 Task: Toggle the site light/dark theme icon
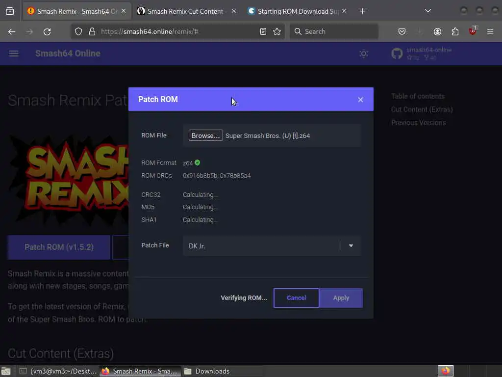[x=363, y=54]
